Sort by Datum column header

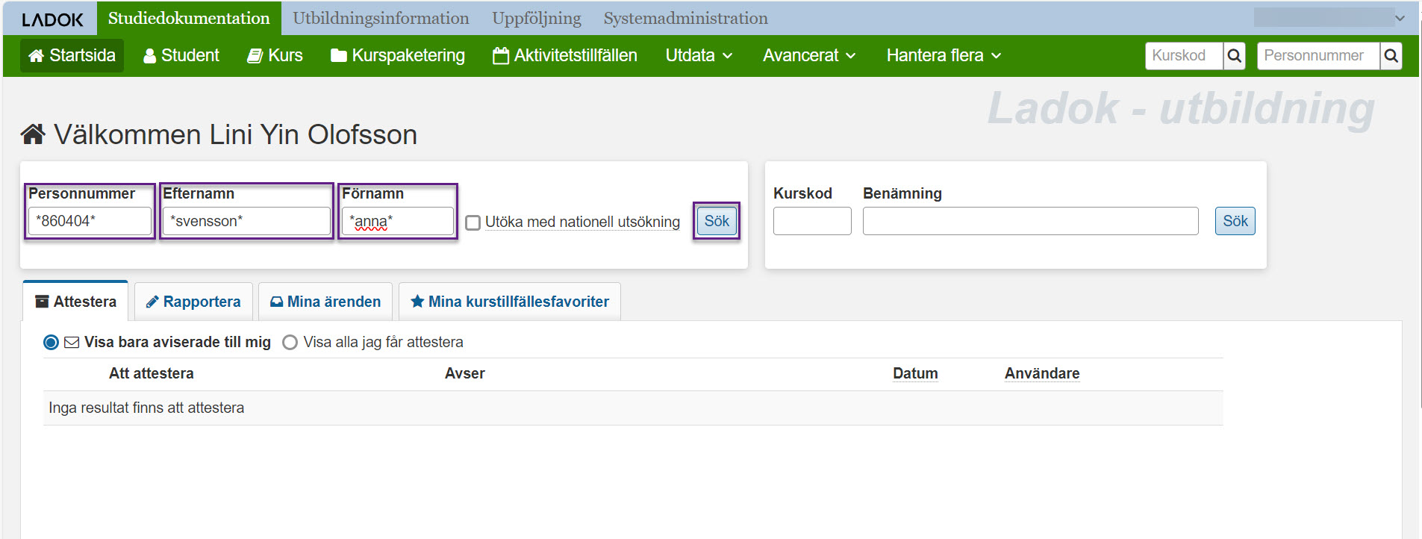[915, 373]
